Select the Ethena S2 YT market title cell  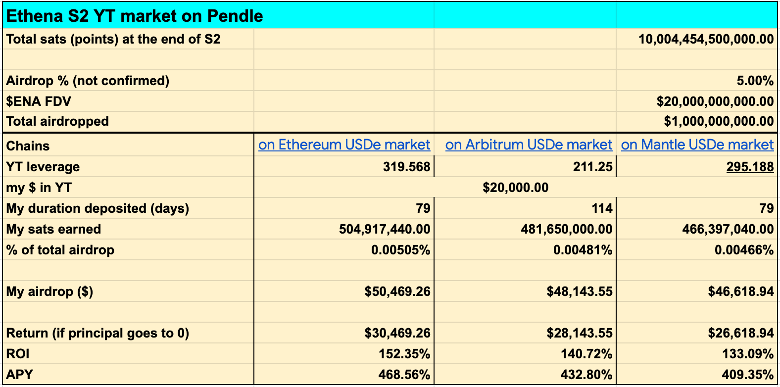pyautogui.click(x=135, y=16)
